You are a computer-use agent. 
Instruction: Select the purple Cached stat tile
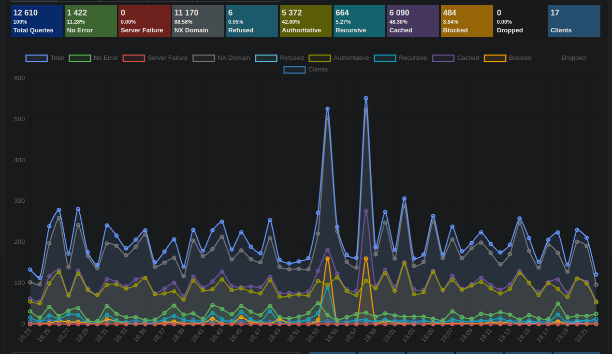click(x=413, y=21)
